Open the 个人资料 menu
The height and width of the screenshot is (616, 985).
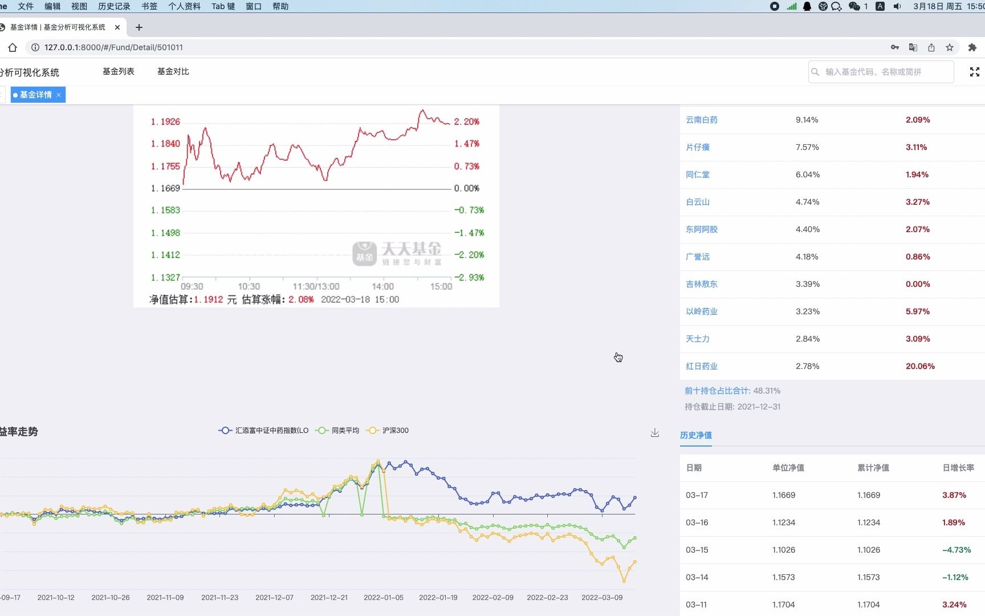[184, 6]
